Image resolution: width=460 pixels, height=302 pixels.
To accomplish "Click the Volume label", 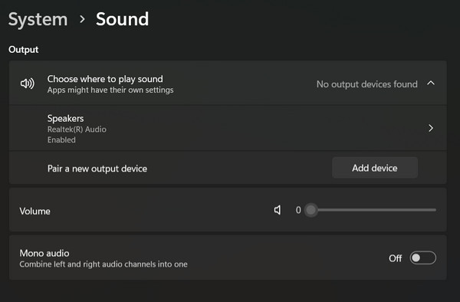I will click(35, 212).
